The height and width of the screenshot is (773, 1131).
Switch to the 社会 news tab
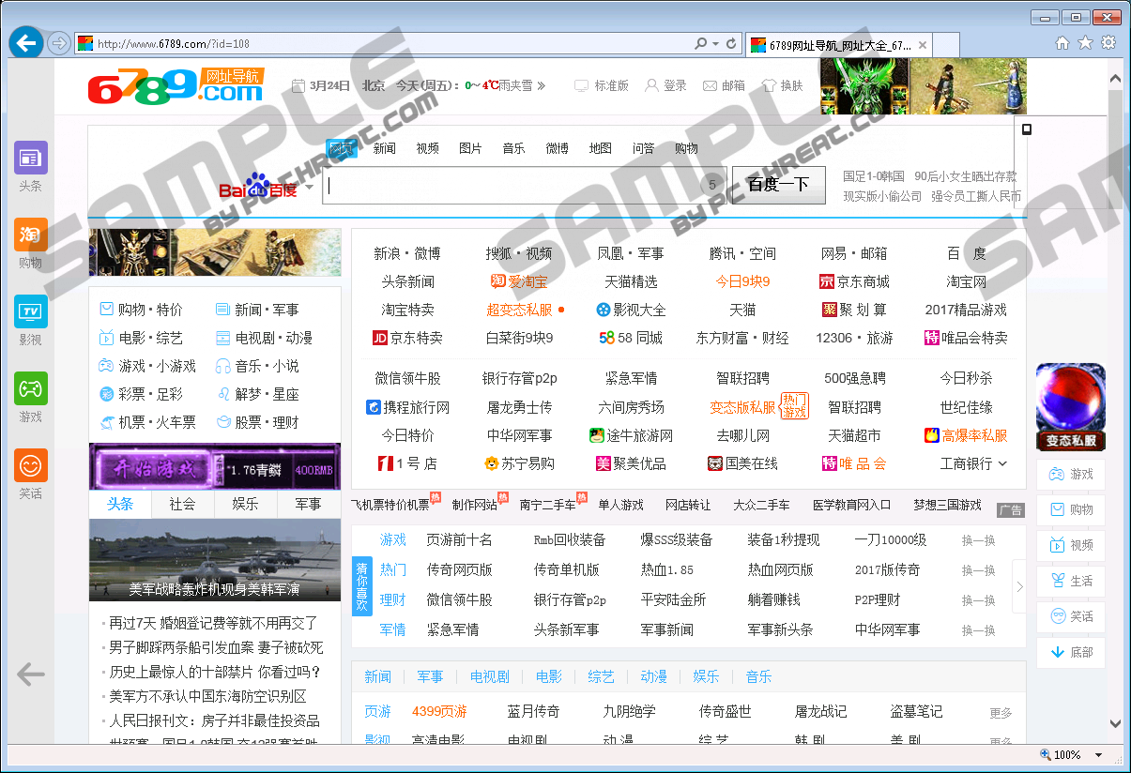click(x=182, y=505)
